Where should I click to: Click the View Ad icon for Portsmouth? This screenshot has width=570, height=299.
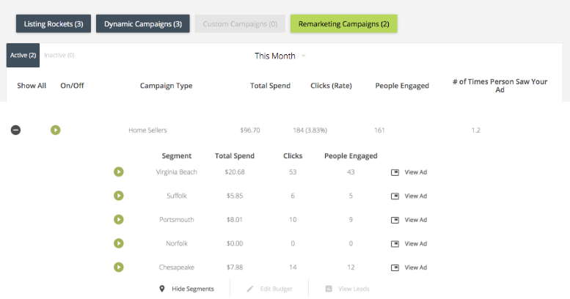pos(395,220)
